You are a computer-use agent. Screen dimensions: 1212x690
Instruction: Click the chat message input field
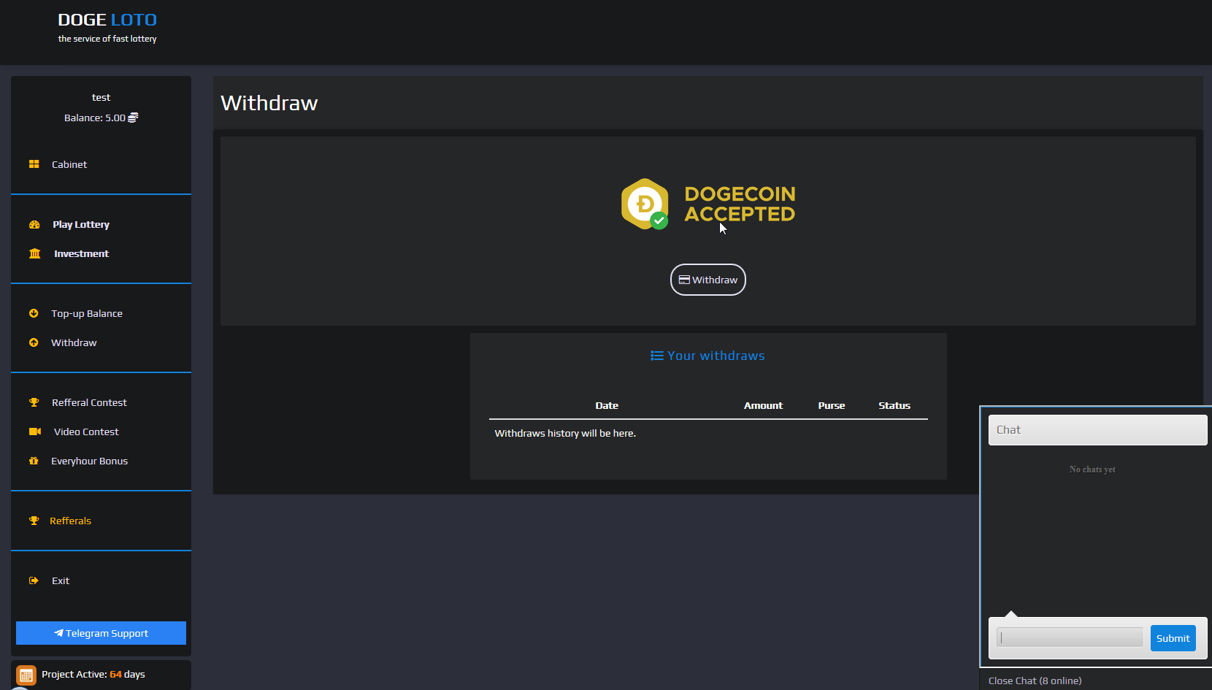(1070, 637)
